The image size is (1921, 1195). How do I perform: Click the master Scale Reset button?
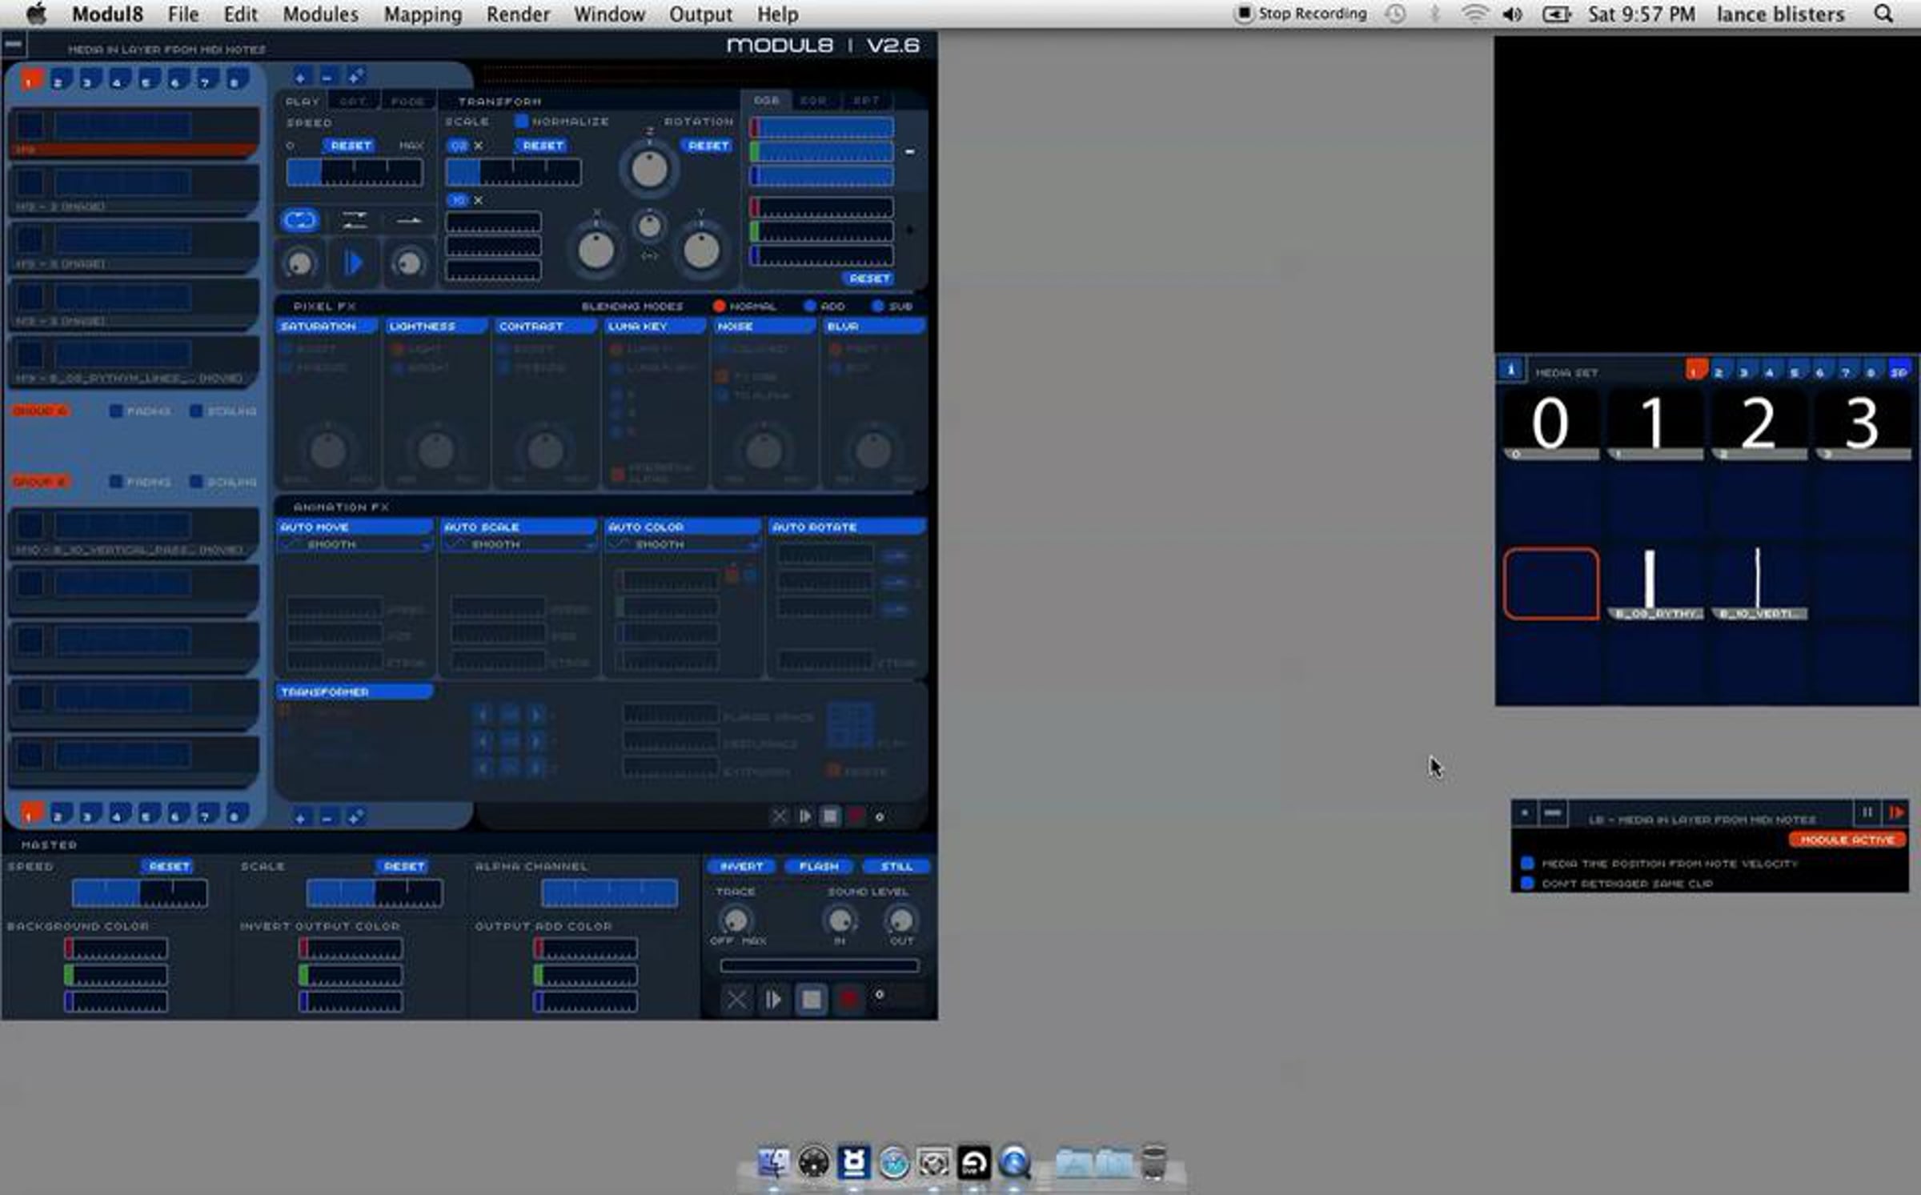point(403,866)
